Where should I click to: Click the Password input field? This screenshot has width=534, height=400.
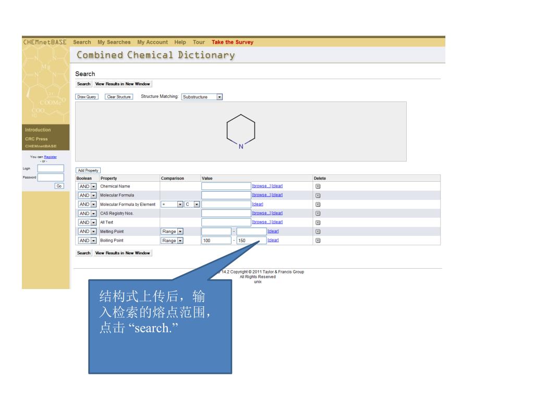(51, 178)
